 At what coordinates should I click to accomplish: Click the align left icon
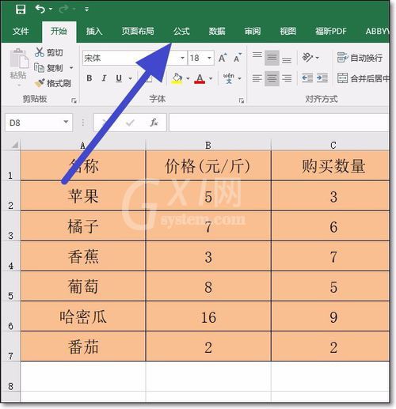(257, 78)
